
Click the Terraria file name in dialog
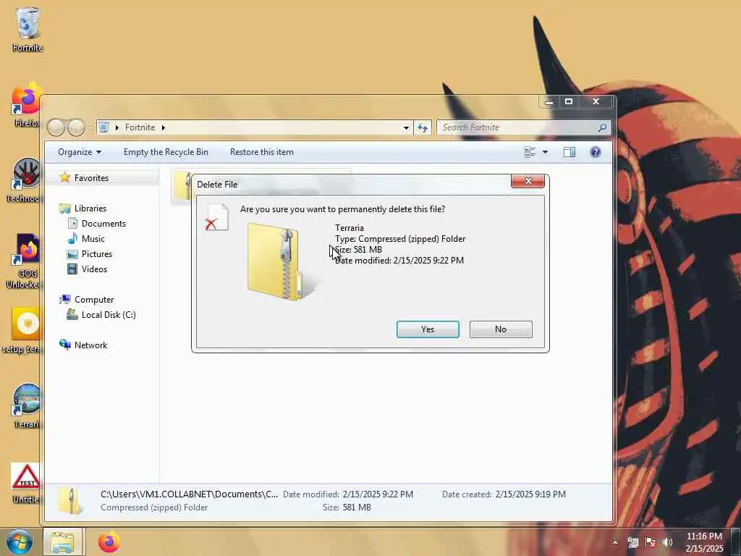350,228
